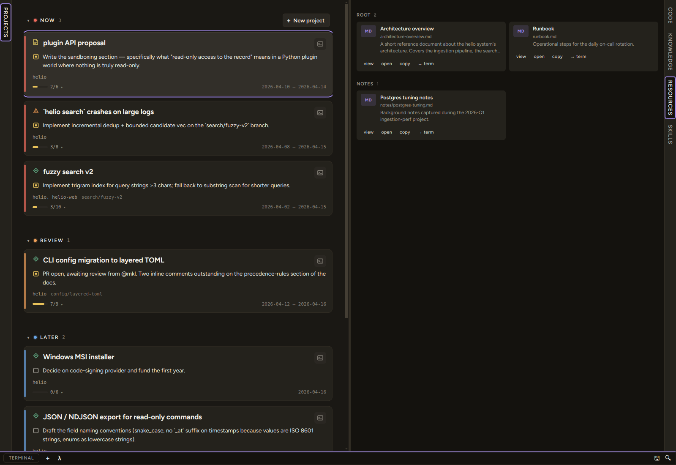Expand 3/8 tasks on helio search crashes

[x=56, y=147]
